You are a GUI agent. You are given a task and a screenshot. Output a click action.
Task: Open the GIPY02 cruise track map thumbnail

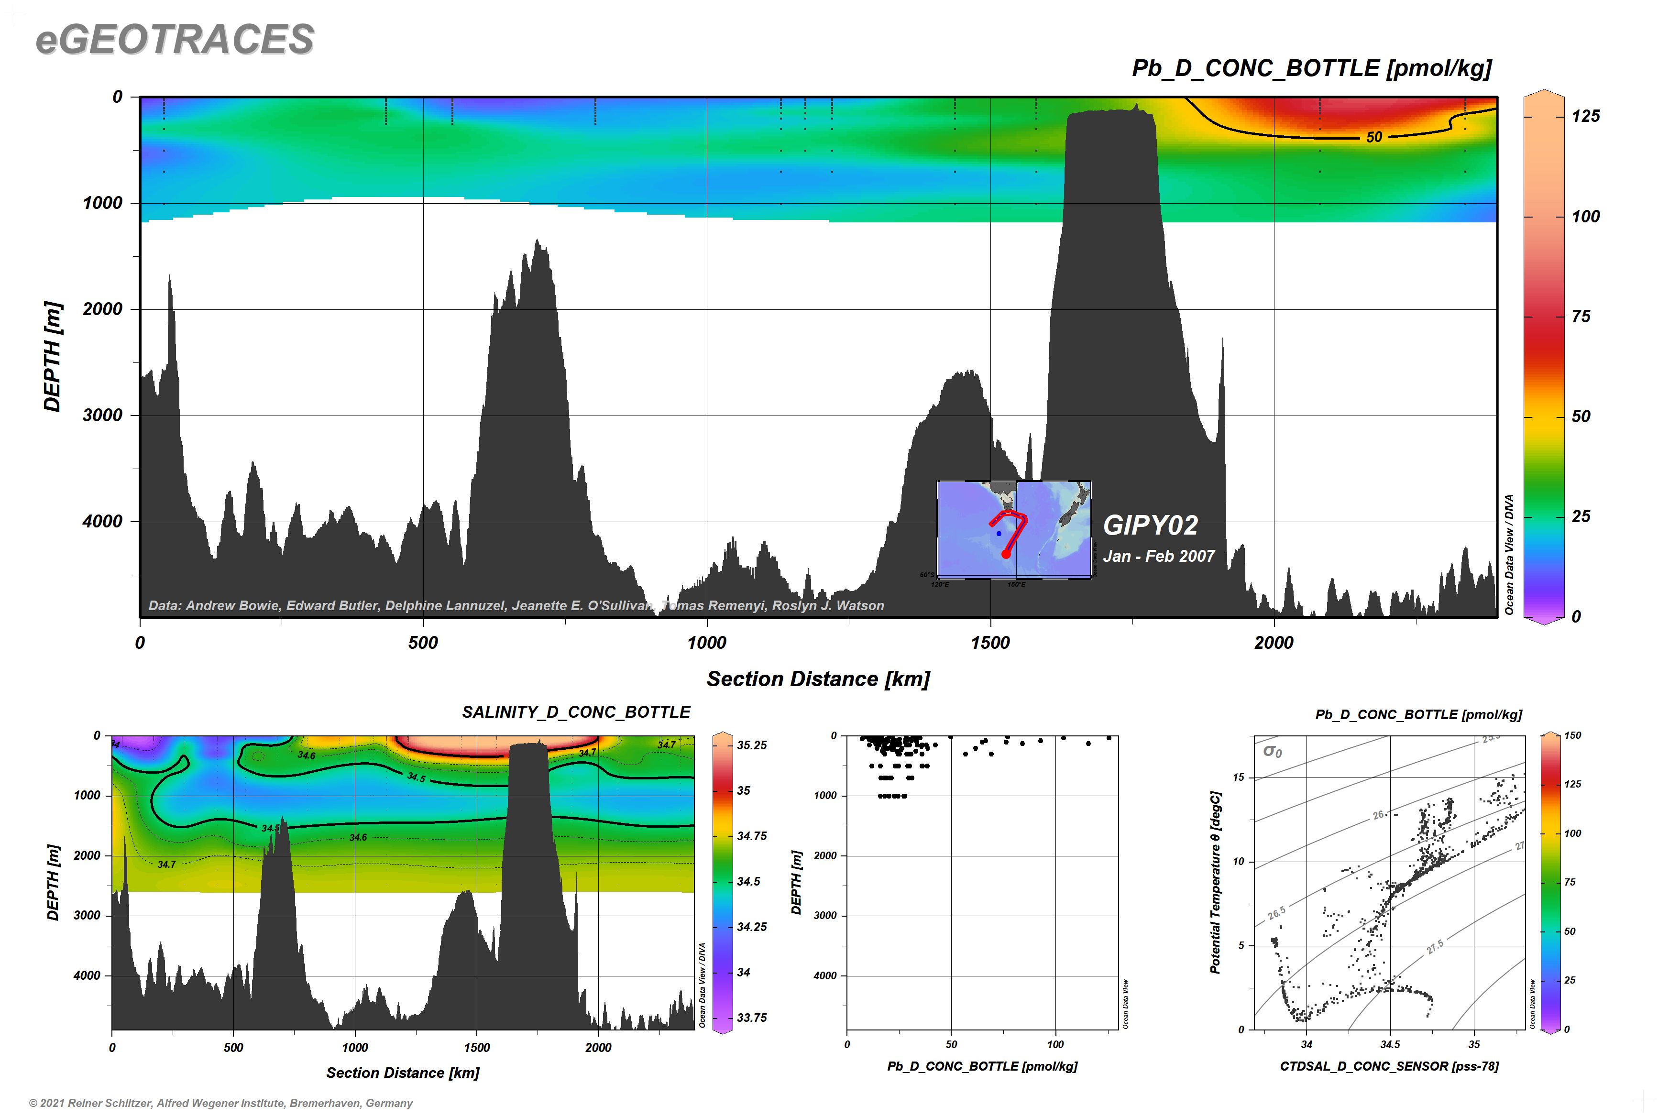tap(1015, 530)
